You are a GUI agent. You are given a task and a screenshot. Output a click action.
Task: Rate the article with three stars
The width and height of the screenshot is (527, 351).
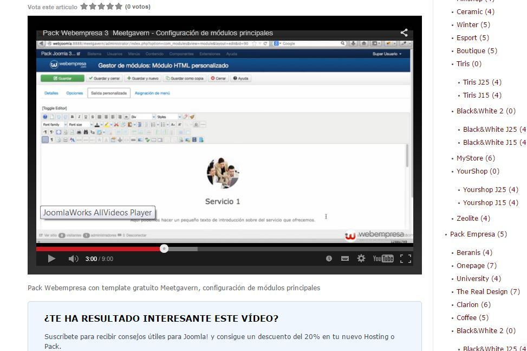click(x=101, y=7)
